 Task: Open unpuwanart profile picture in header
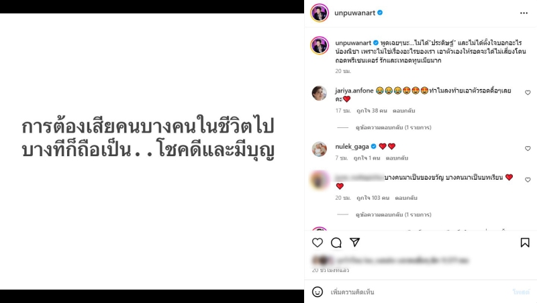pos(320,13)
